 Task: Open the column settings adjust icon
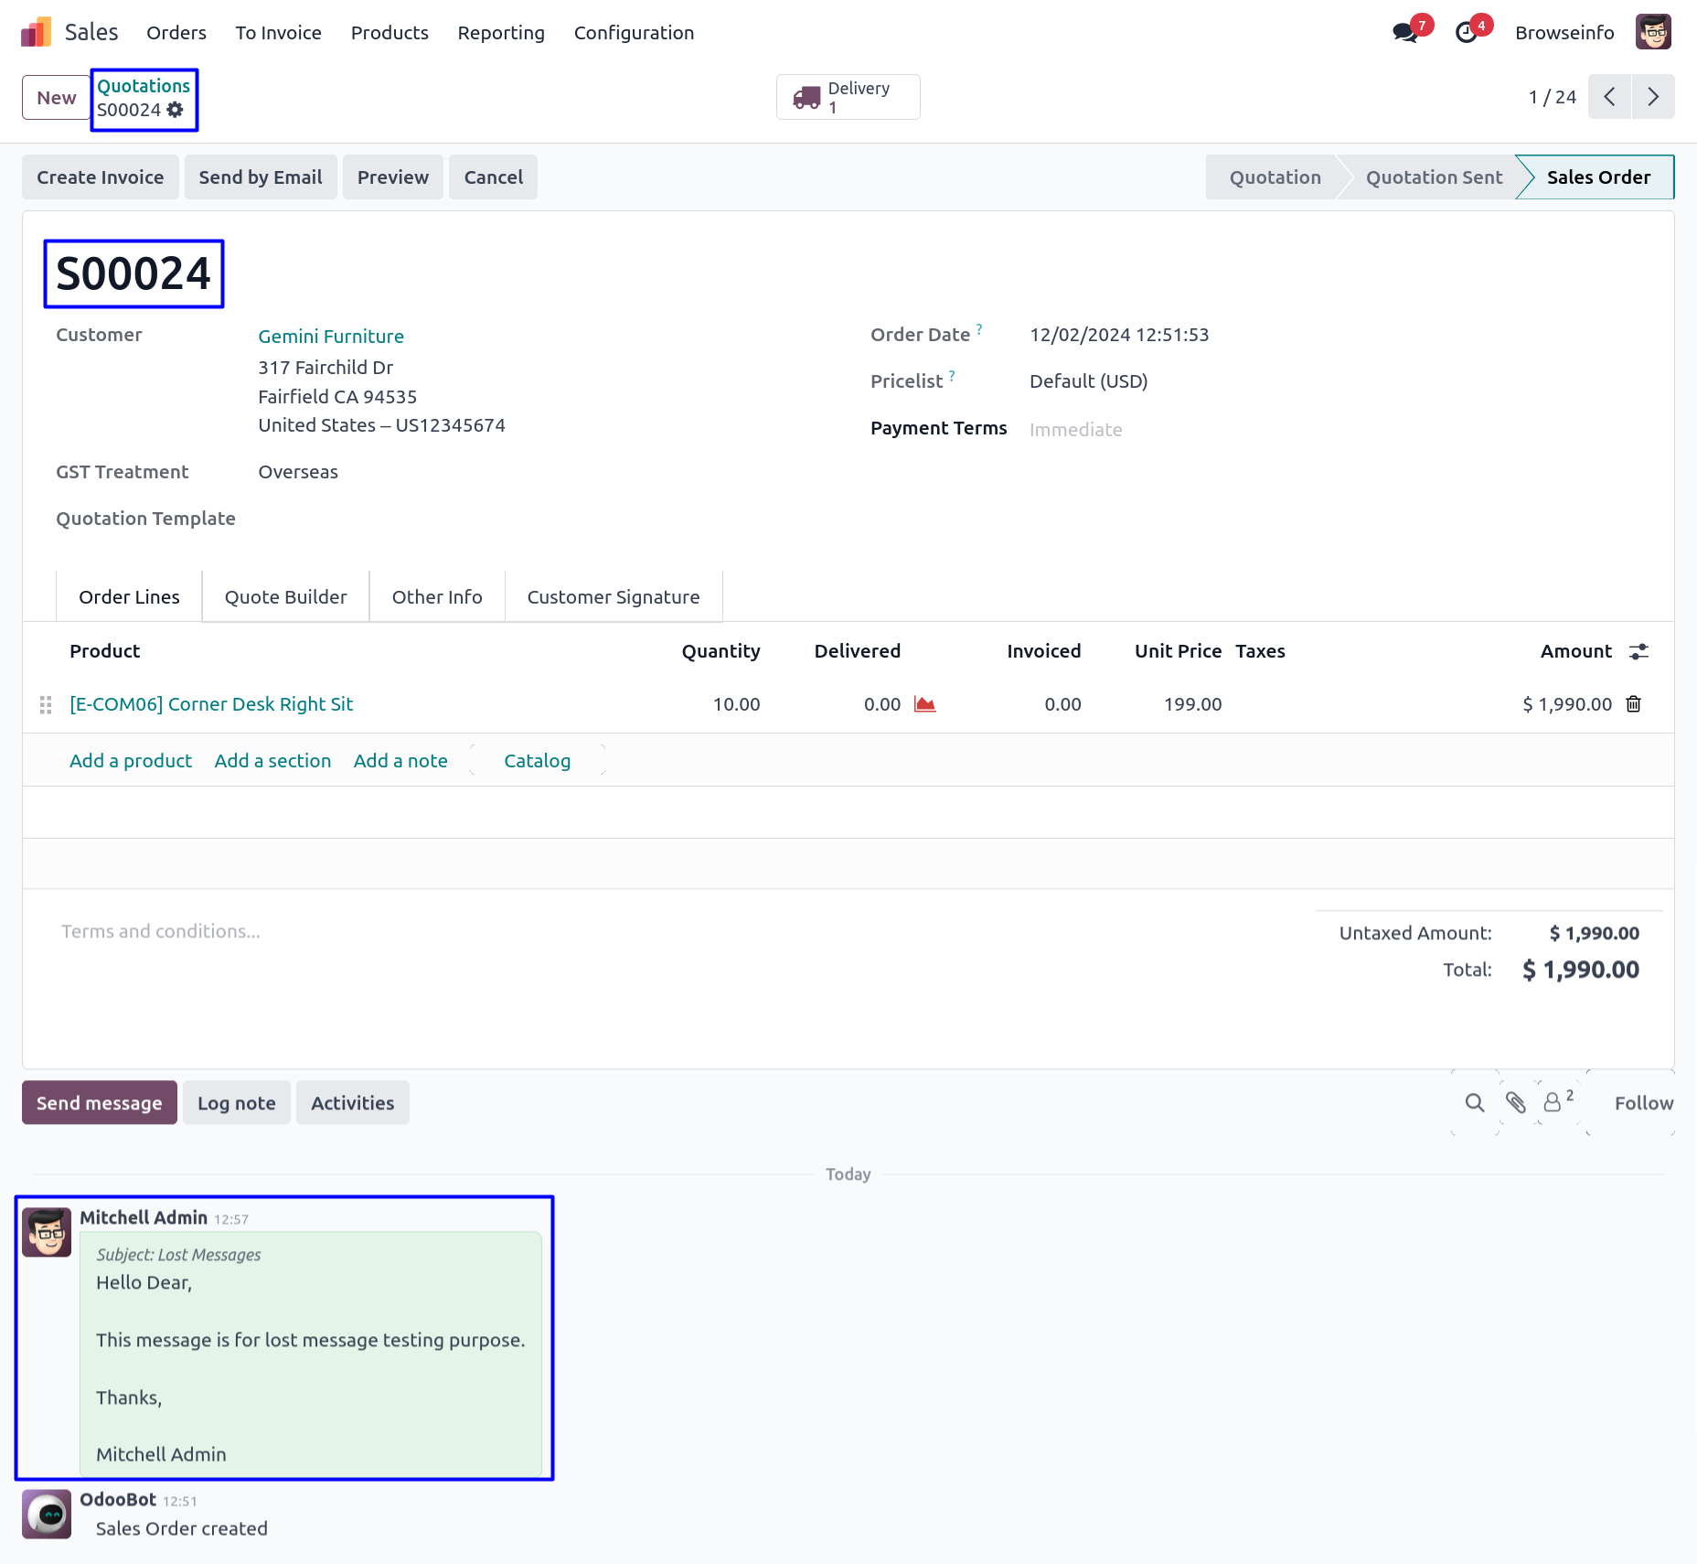pyautogui.click(x=1638, y=651)
